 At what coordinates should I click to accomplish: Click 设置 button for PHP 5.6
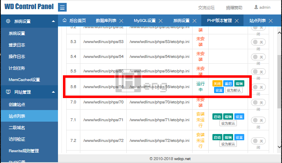click(x=219, y=90)
